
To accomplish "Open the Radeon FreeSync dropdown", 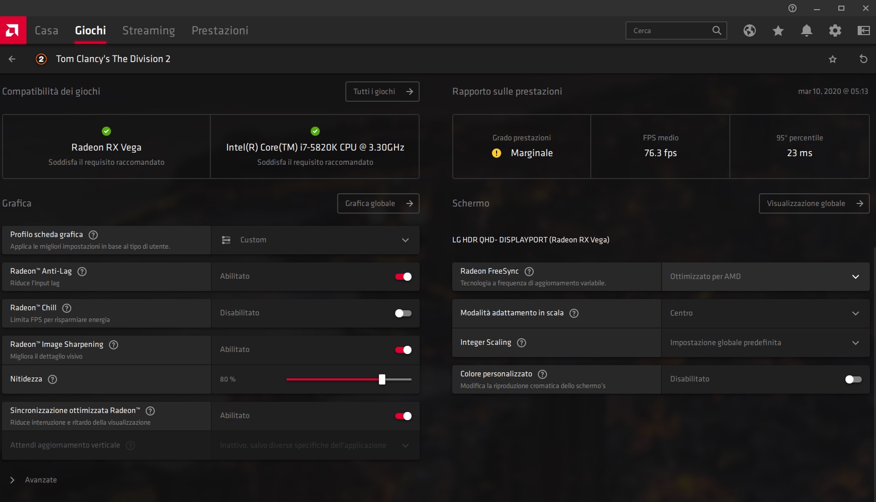I will pyautogui.click(x=765, y=277).
